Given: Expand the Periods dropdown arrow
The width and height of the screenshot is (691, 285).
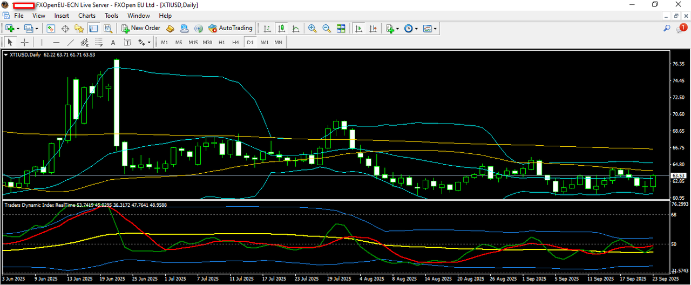Looking at the screenshot, I should point(416,29).
